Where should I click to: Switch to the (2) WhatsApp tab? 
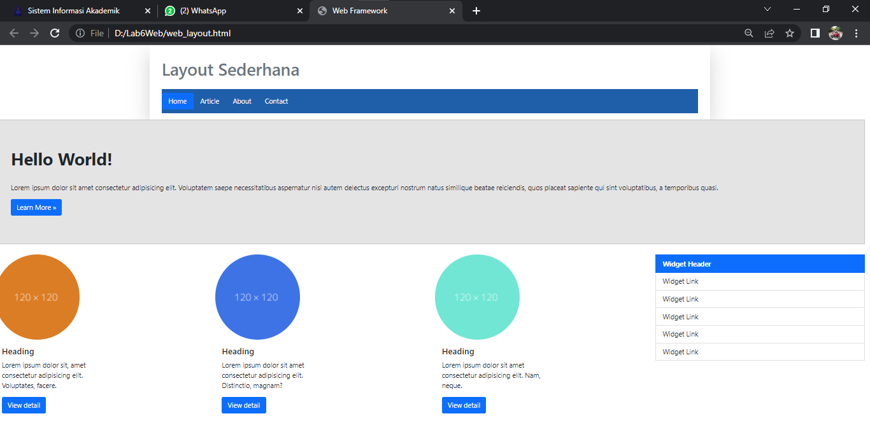[x=233, y=11]
